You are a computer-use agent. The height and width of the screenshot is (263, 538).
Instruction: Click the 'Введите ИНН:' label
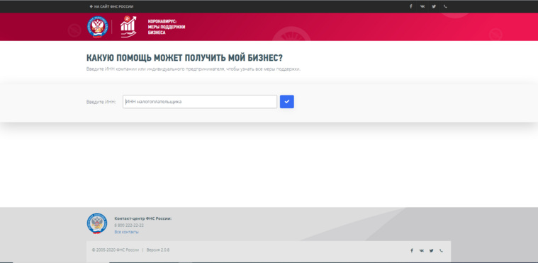point(101,102)
